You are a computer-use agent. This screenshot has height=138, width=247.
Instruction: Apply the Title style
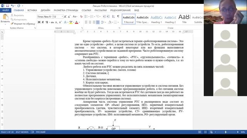(x=184, y=20)
